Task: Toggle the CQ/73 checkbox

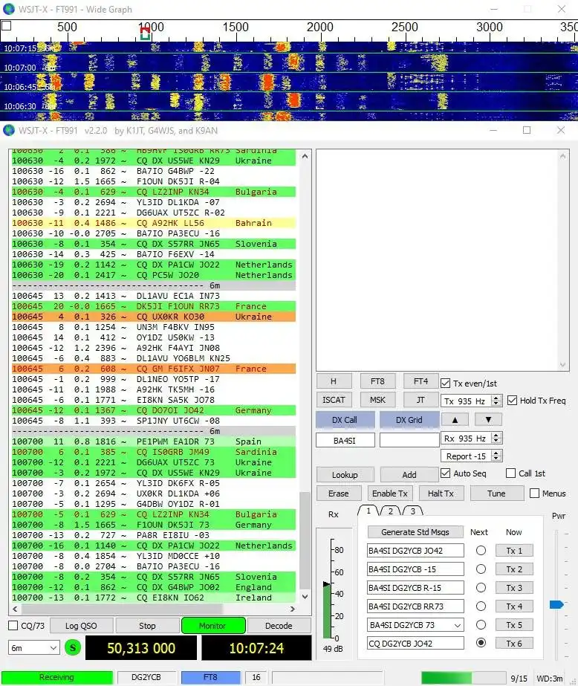Action: coord(13,626)
